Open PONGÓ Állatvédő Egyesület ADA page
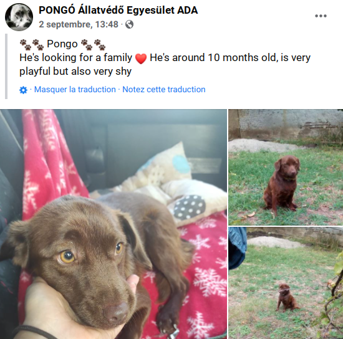This screenshot has width=343, height=339. 118,10
